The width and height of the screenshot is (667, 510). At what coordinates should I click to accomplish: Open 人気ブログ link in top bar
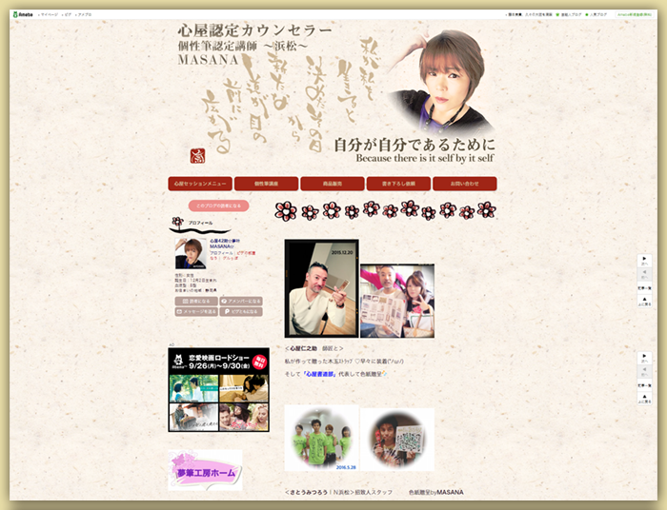pos(598,14)
